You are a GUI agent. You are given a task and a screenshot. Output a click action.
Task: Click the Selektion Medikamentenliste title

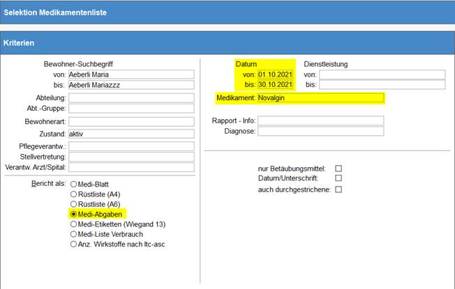tap(55, 13)
